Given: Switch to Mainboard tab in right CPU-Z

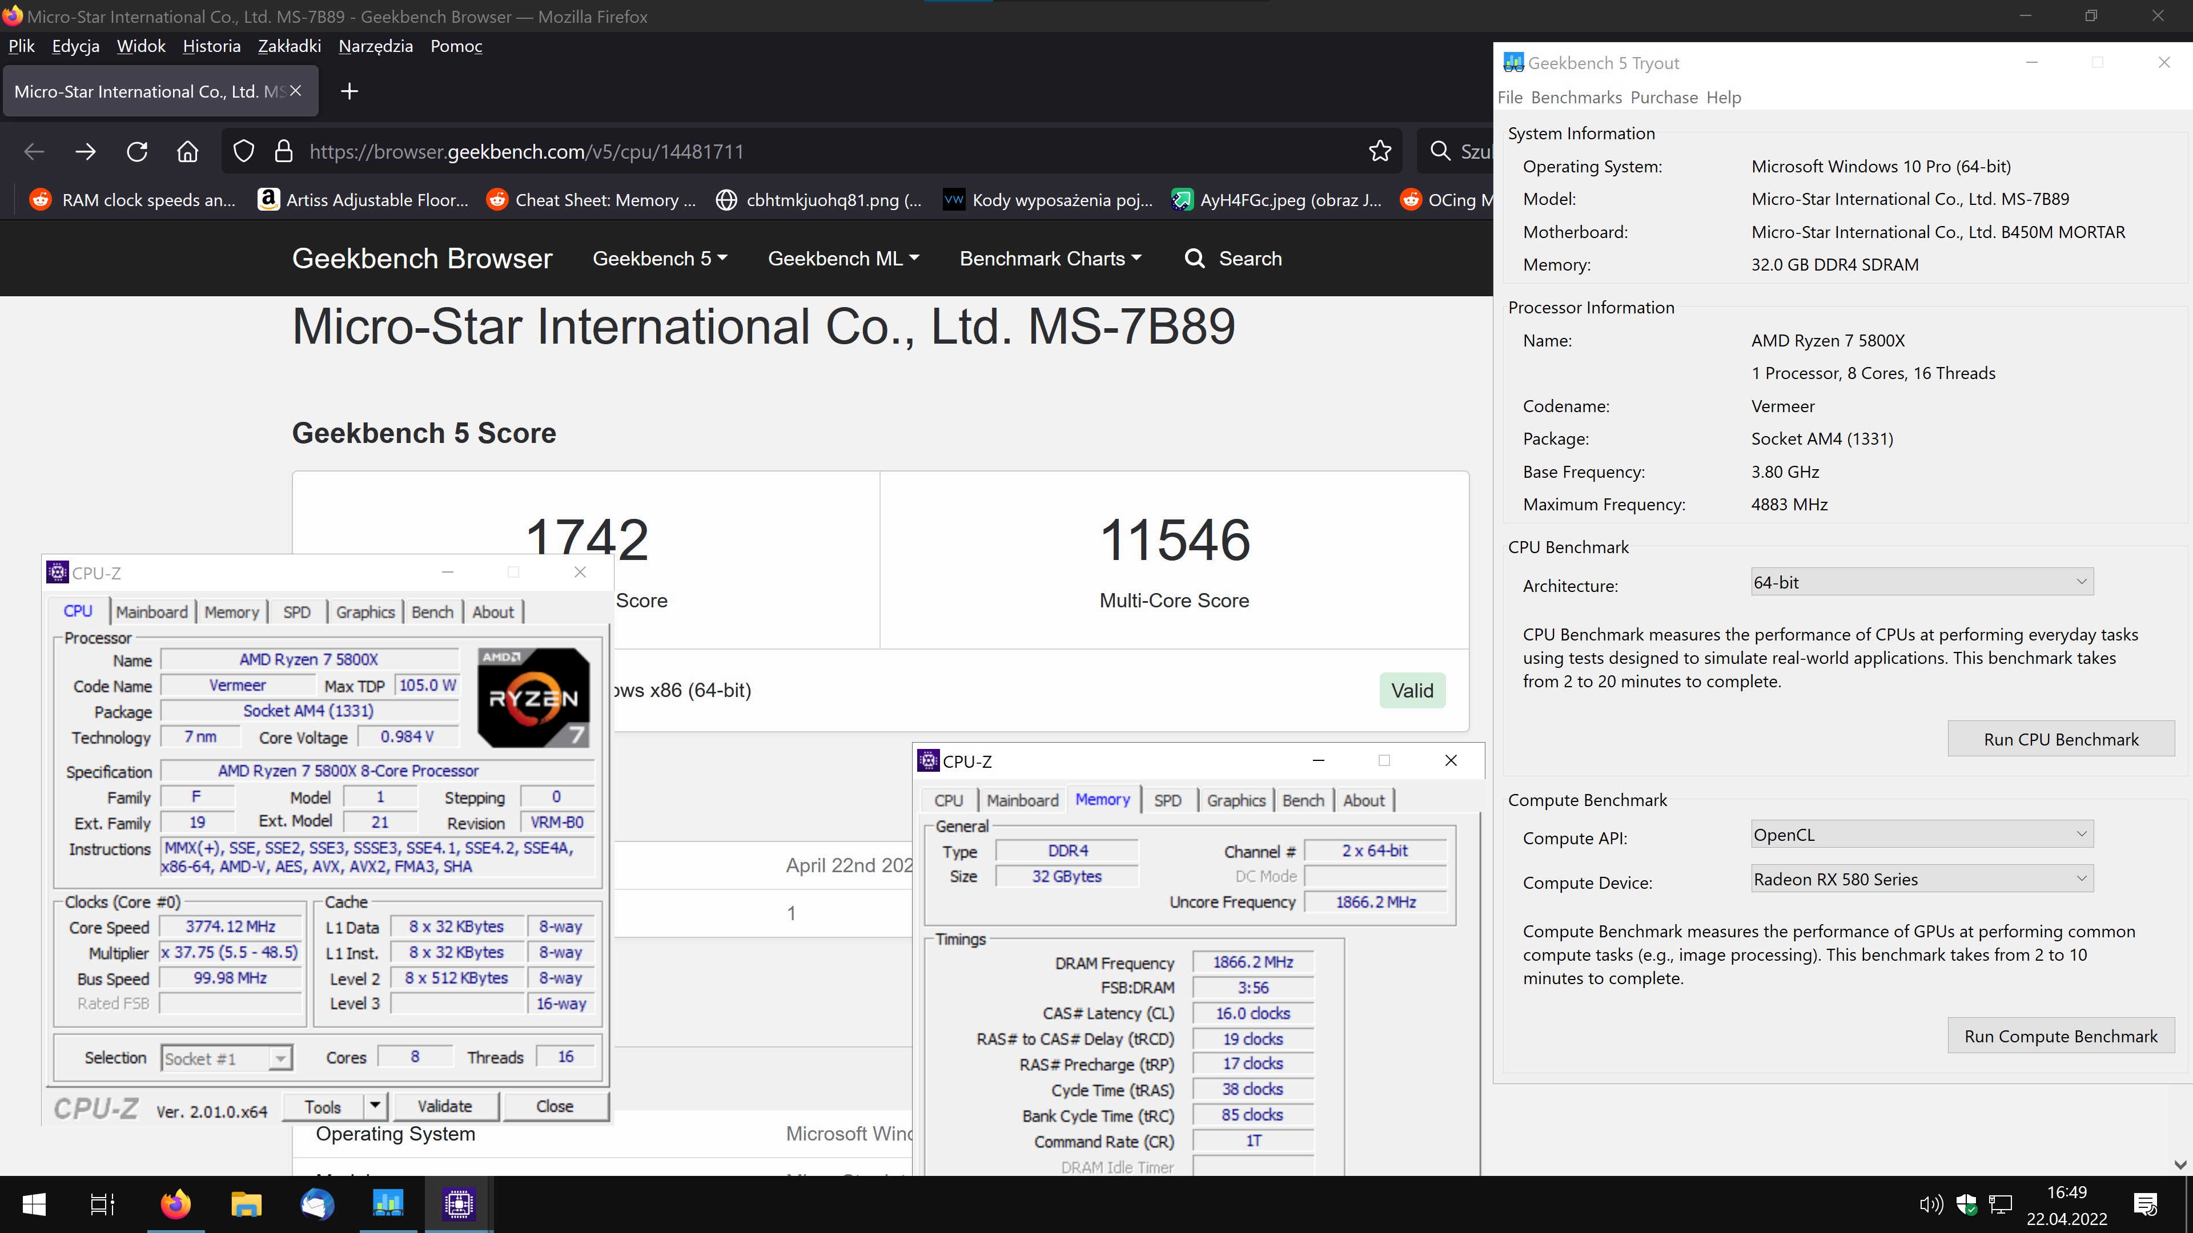Looking at the screenshot, I should (x=1022, y=800).
